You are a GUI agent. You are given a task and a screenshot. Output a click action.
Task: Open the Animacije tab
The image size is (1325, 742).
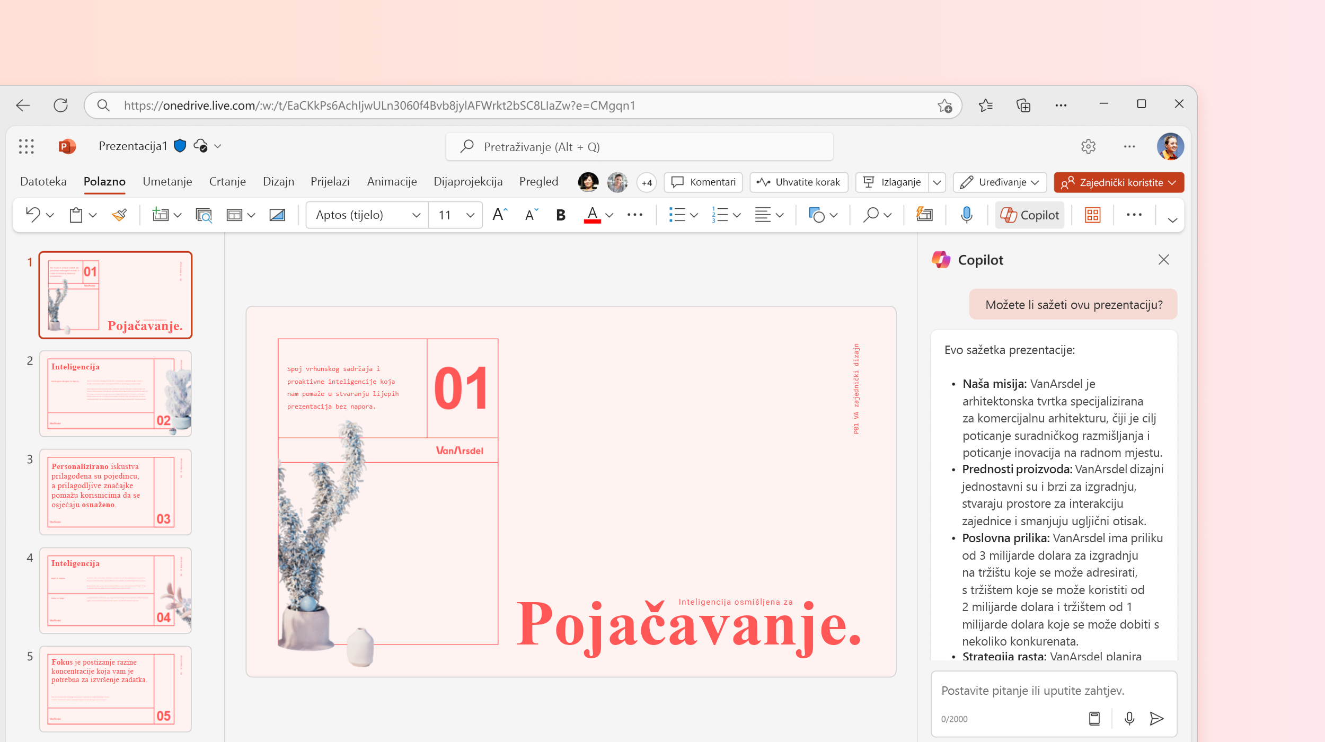coord(392,181)
